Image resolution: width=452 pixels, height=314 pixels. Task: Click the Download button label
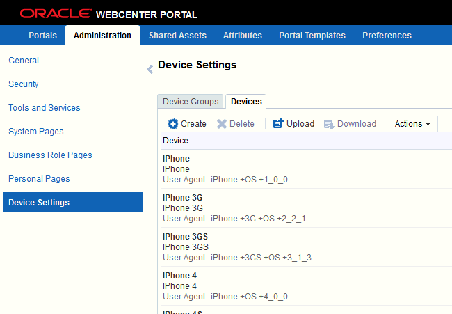click(357, 124)
